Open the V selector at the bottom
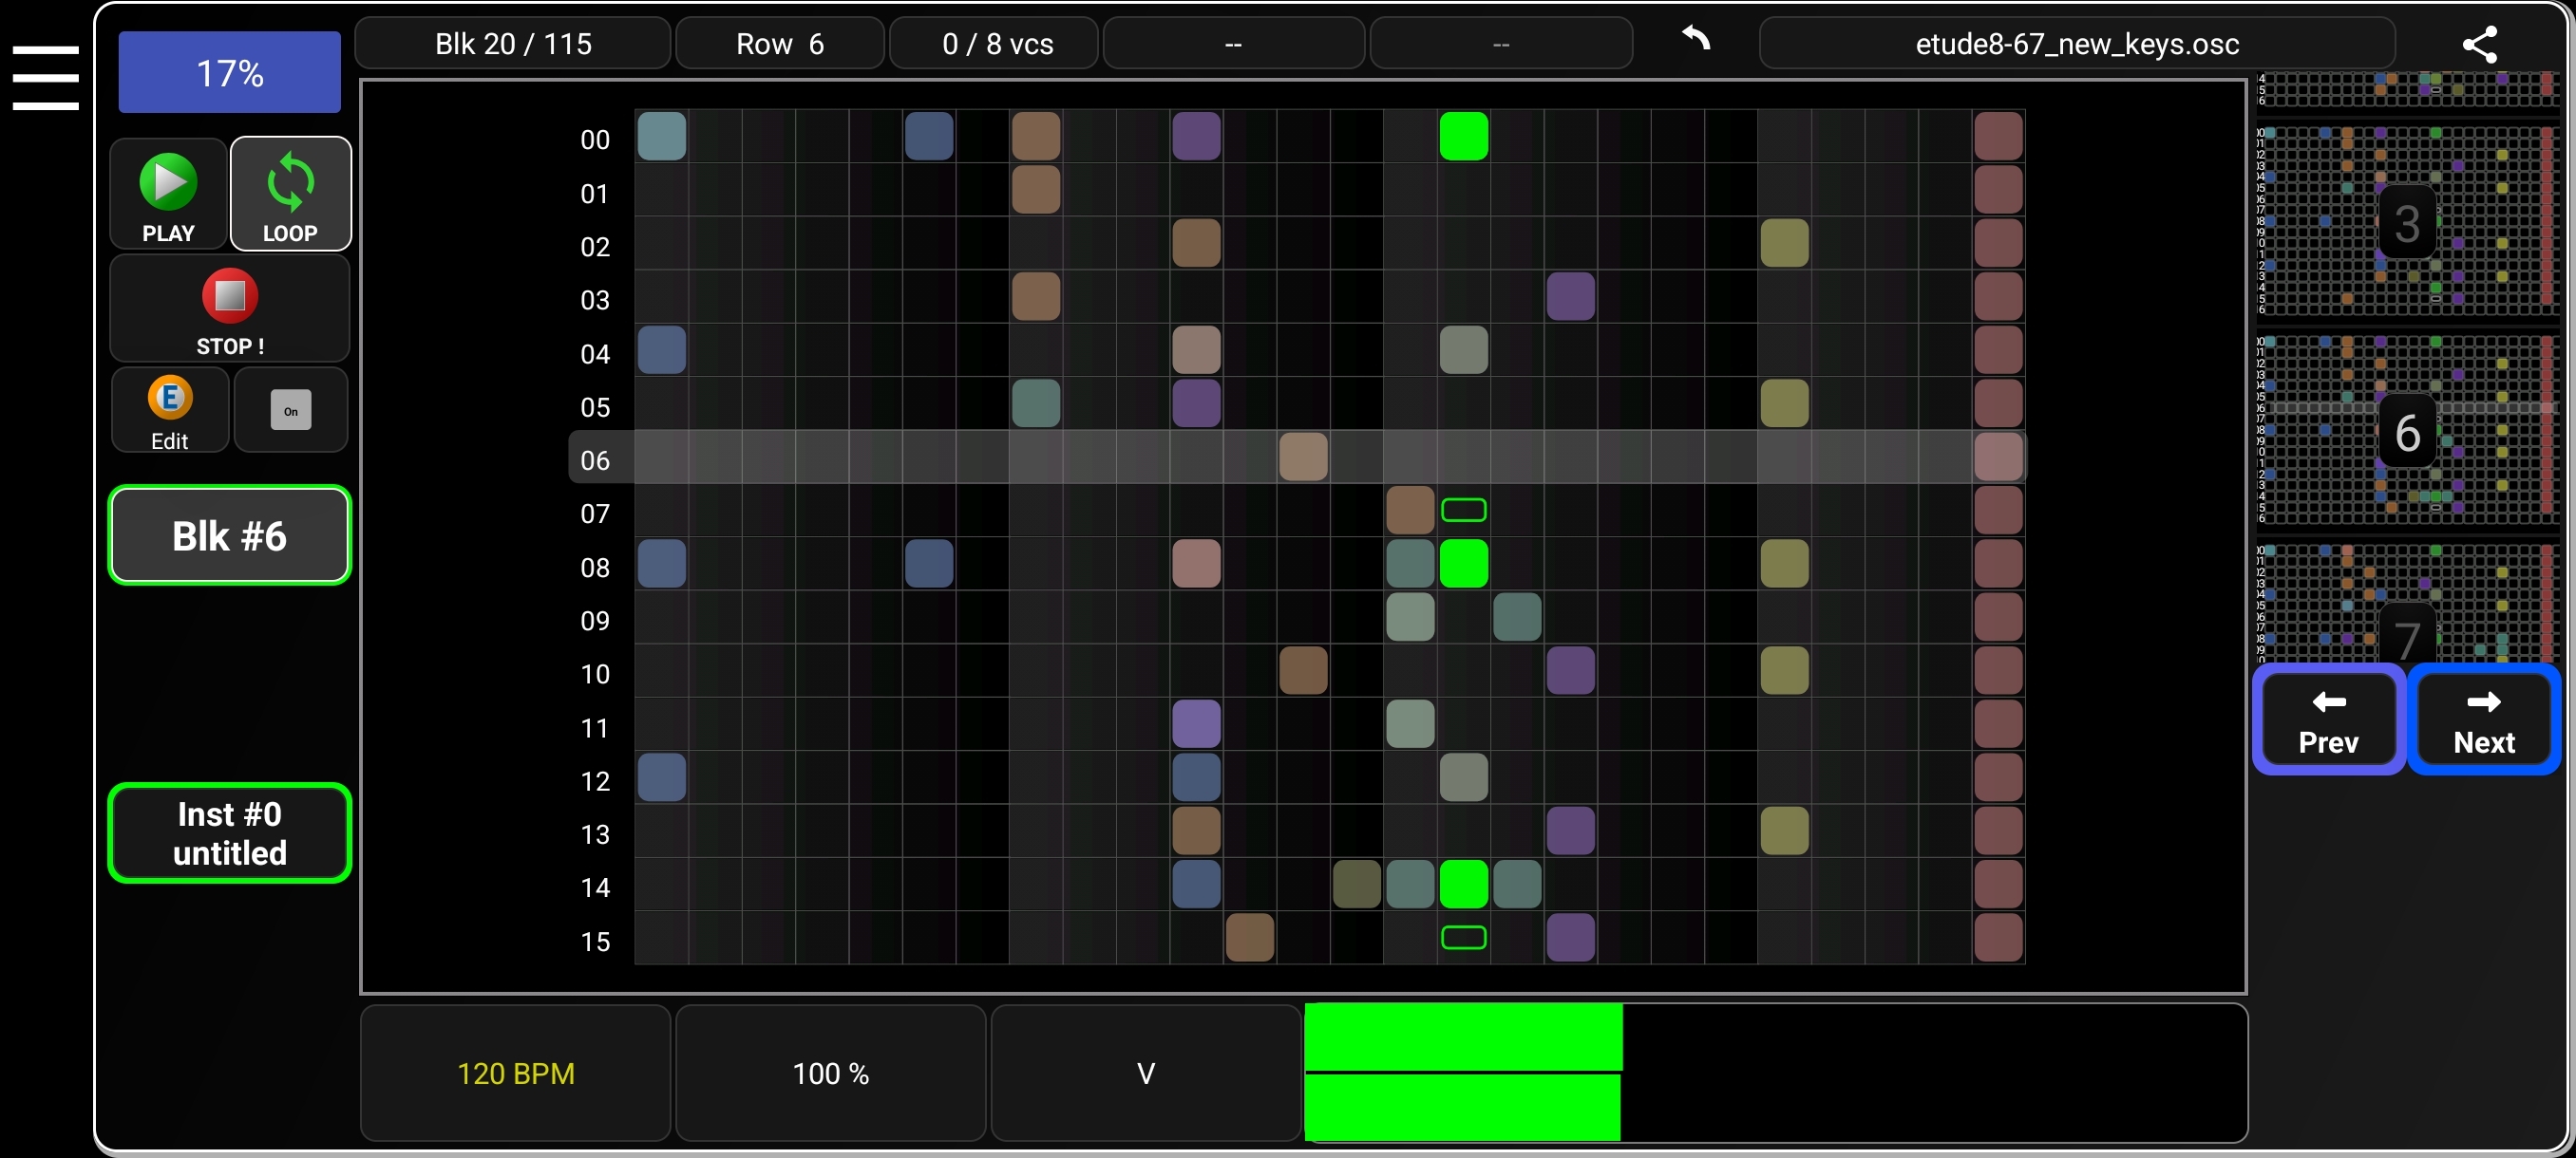Screen dimensions: 2576x1158 (1145, 1074)
